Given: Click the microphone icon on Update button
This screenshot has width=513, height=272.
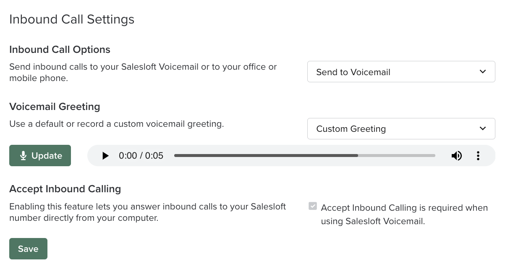Looking at the screenshot, I should coord(24,155).
